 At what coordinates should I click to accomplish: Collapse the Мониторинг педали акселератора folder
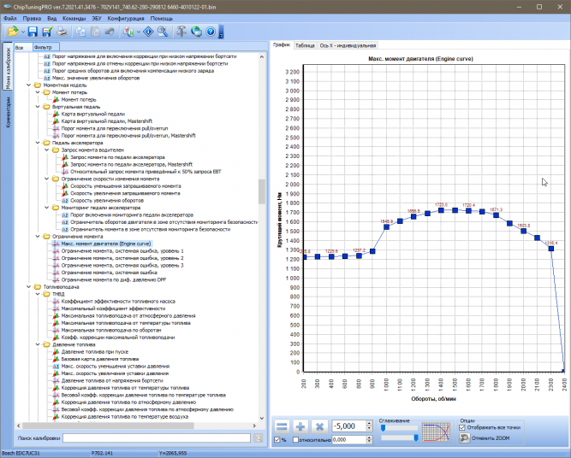47,208
